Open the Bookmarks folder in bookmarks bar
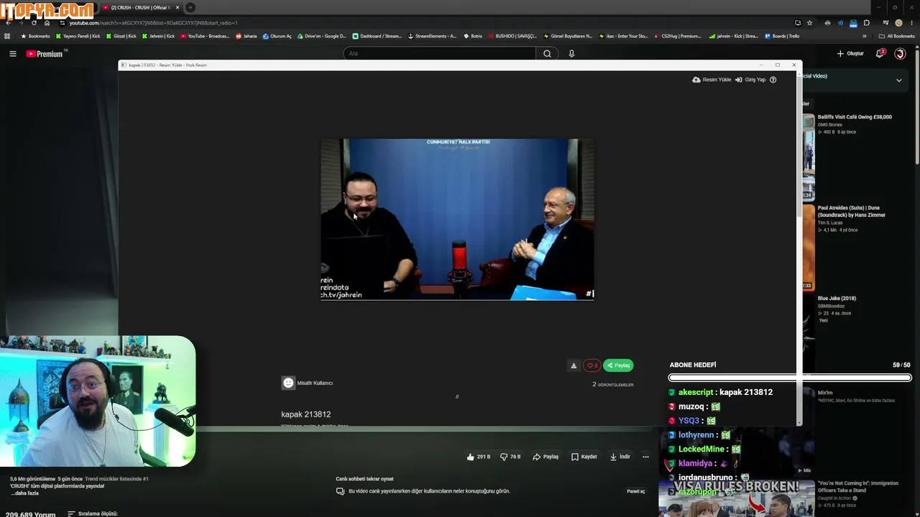This screenshot has width=920, height=517. pyautogui.click(x=35, y=36)
